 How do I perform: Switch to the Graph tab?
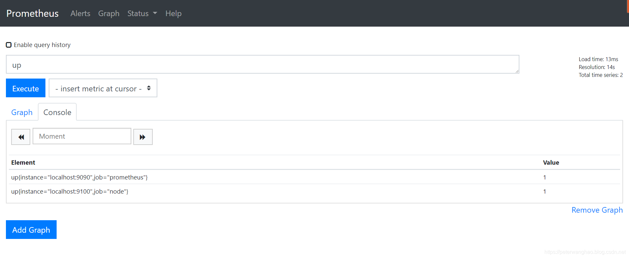pyautogui.click(x=22, y=112)
